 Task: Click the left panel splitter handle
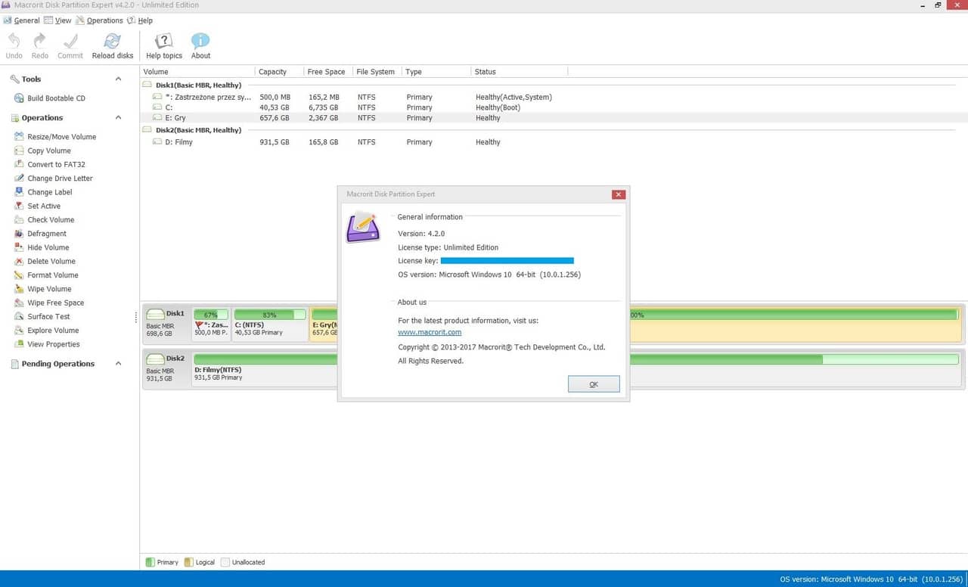click(137, 317)
